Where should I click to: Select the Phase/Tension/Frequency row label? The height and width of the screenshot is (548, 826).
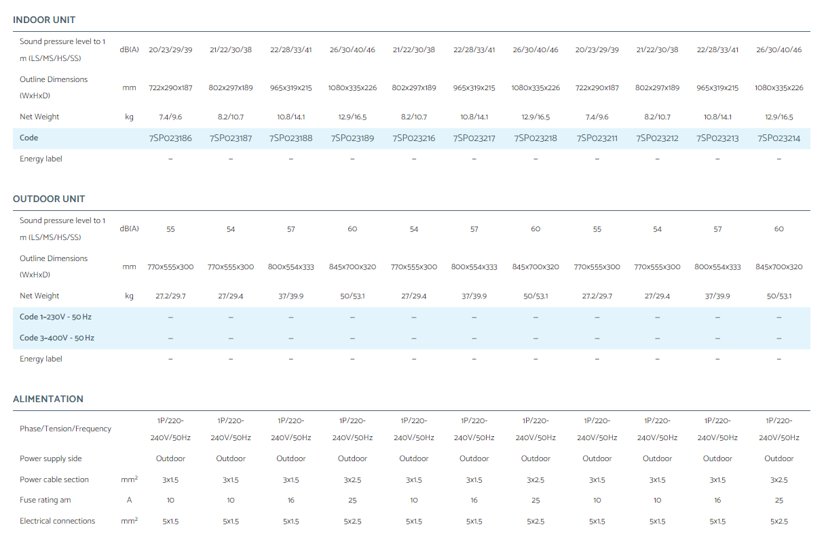tap(65, 429)
